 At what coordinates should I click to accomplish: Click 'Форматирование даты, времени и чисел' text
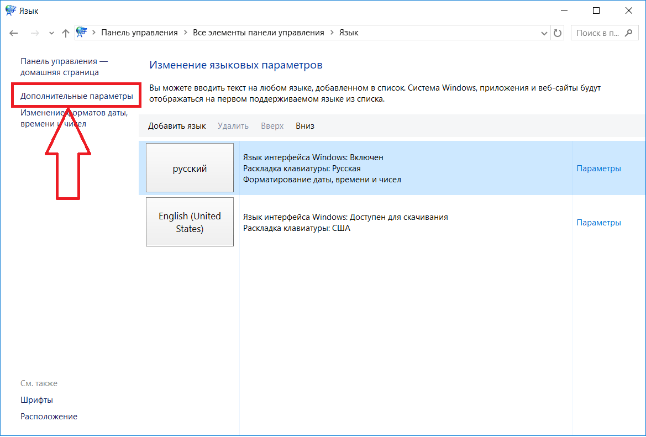point(322,180)
